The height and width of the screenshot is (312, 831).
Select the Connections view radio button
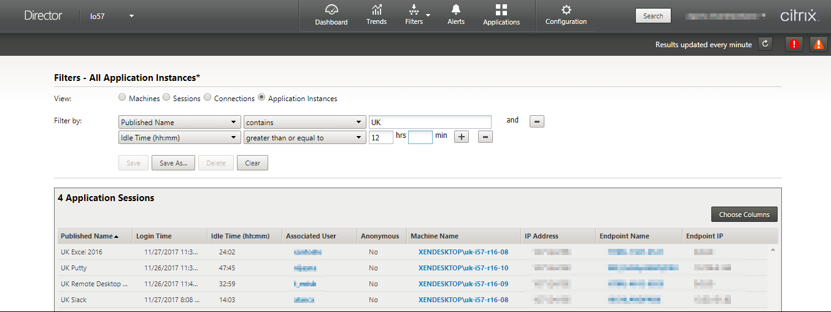click(x=207, y=98)
